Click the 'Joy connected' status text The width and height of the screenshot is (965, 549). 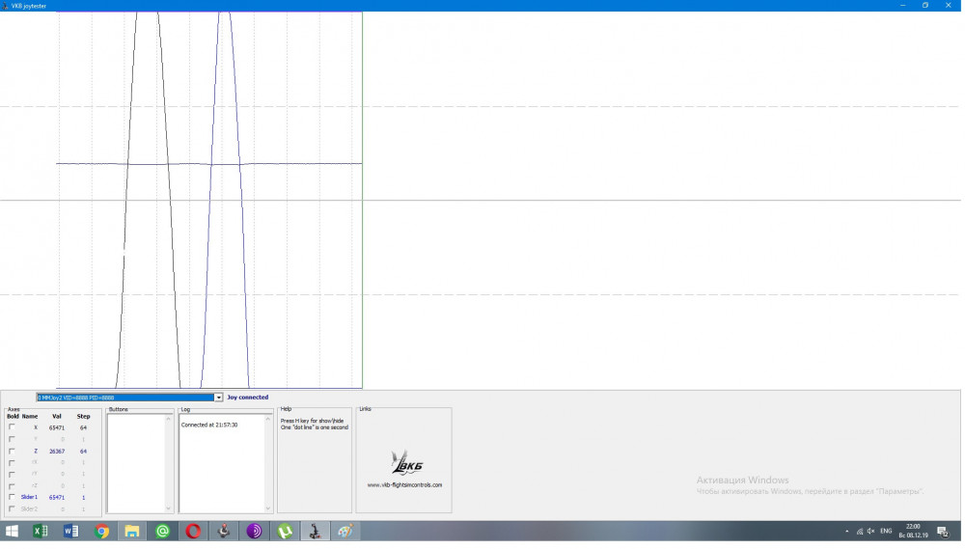248,398
